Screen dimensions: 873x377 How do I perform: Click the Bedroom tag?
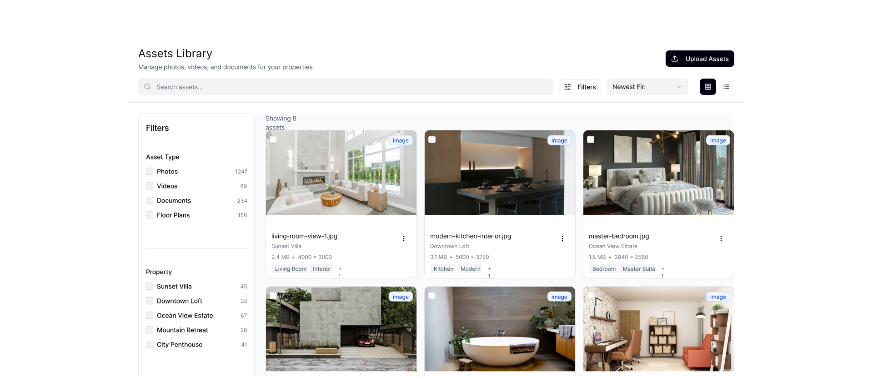point(604,269)
